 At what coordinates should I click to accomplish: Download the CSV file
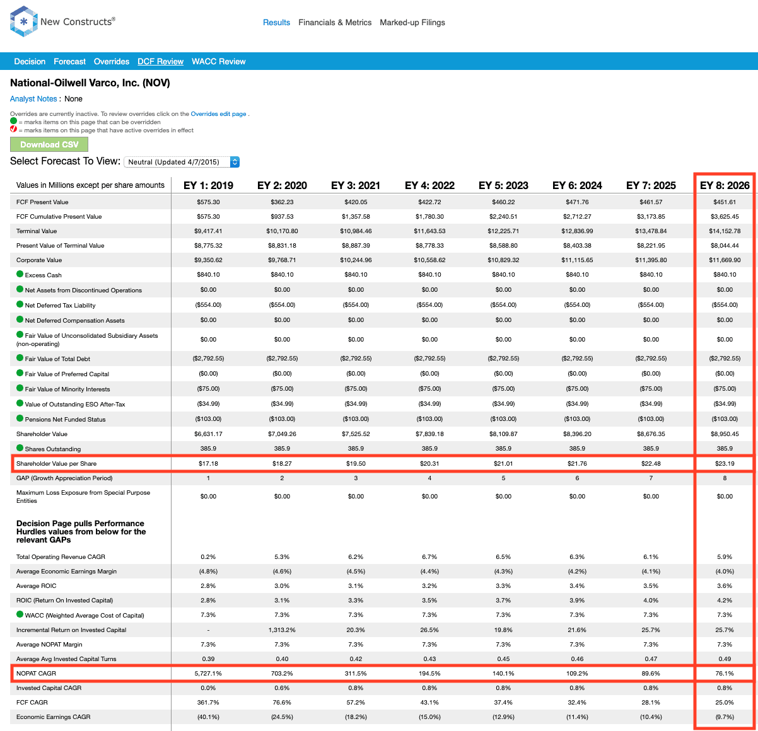[49, 144]
